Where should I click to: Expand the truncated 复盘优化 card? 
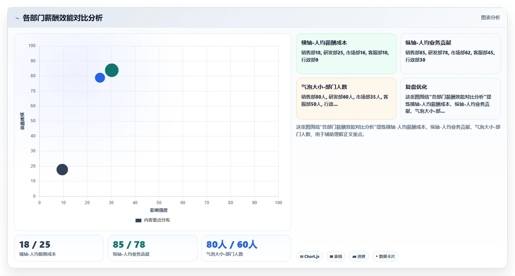click(x=450, y=99)
